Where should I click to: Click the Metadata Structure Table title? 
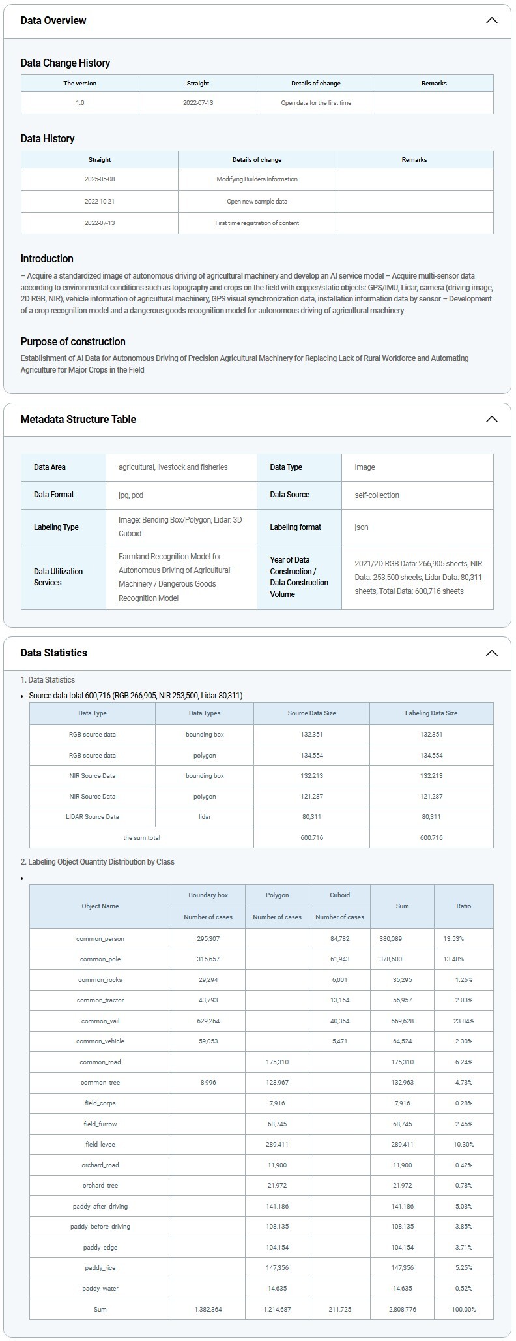coord(78,420)
